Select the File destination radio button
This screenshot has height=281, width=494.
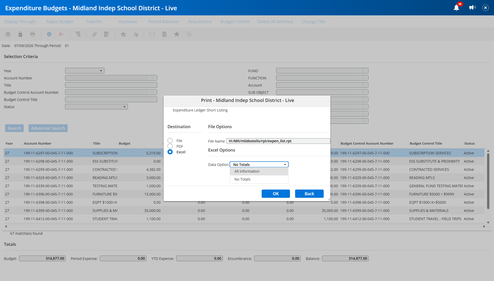[x=170, y=140]
